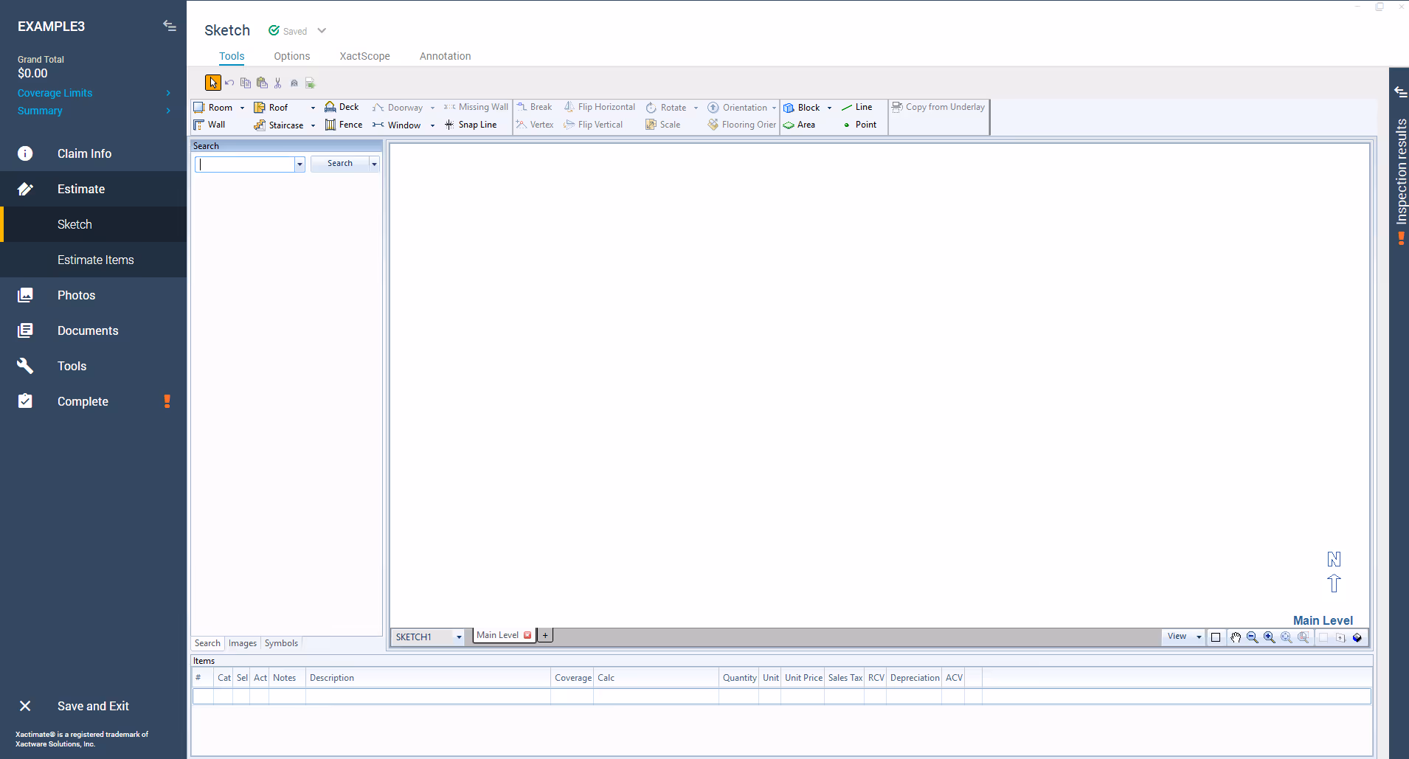Select the Window tool
The height and width of the screenshot is (759, 1409).
tap(397, 125)
